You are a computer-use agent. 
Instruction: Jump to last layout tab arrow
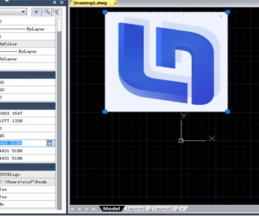click(94, 209)
